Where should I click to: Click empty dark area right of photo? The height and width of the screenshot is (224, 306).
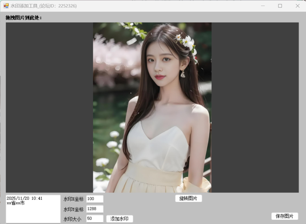(255, 107)
